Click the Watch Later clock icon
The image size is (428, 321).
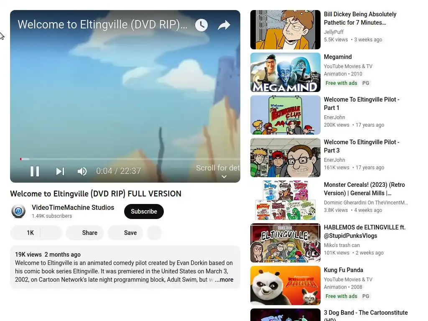[201, 25]
